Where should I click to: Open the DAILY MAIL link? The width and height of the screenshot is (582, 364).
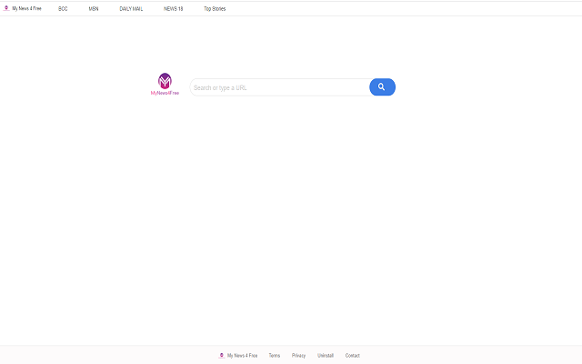131,8
